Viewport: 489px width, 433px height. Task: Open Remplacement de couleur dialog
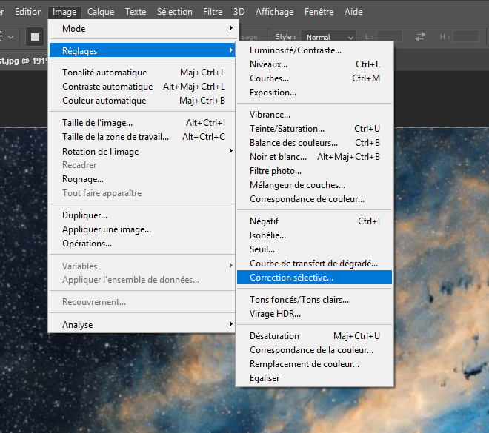(x=314, y=364)
